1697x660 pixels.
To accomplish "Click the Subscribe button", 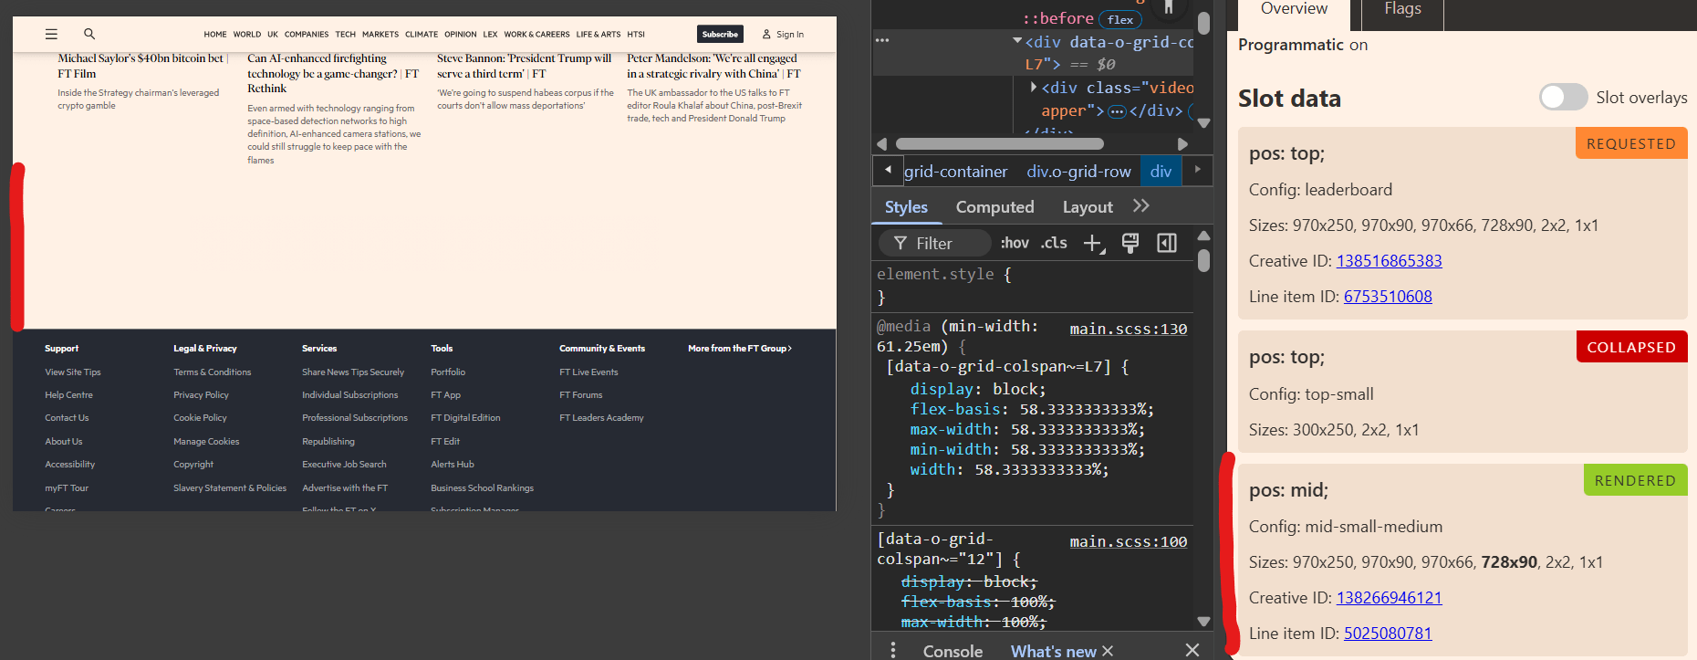I will [720, 34].
